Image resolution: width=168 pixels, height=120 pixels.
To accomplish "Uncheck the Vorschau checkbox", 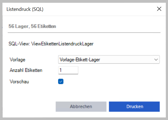I will click(61, 82).
